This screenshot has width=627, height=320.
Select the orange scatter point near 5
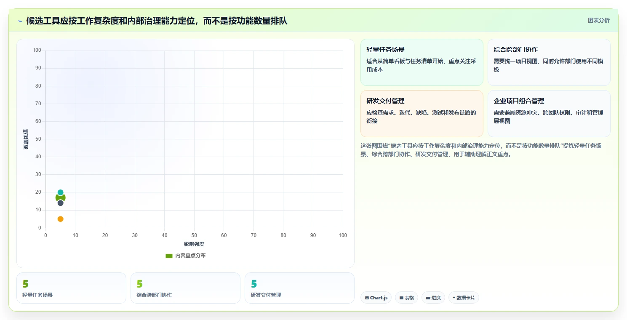pyautogui.click(x=60, y=219)
